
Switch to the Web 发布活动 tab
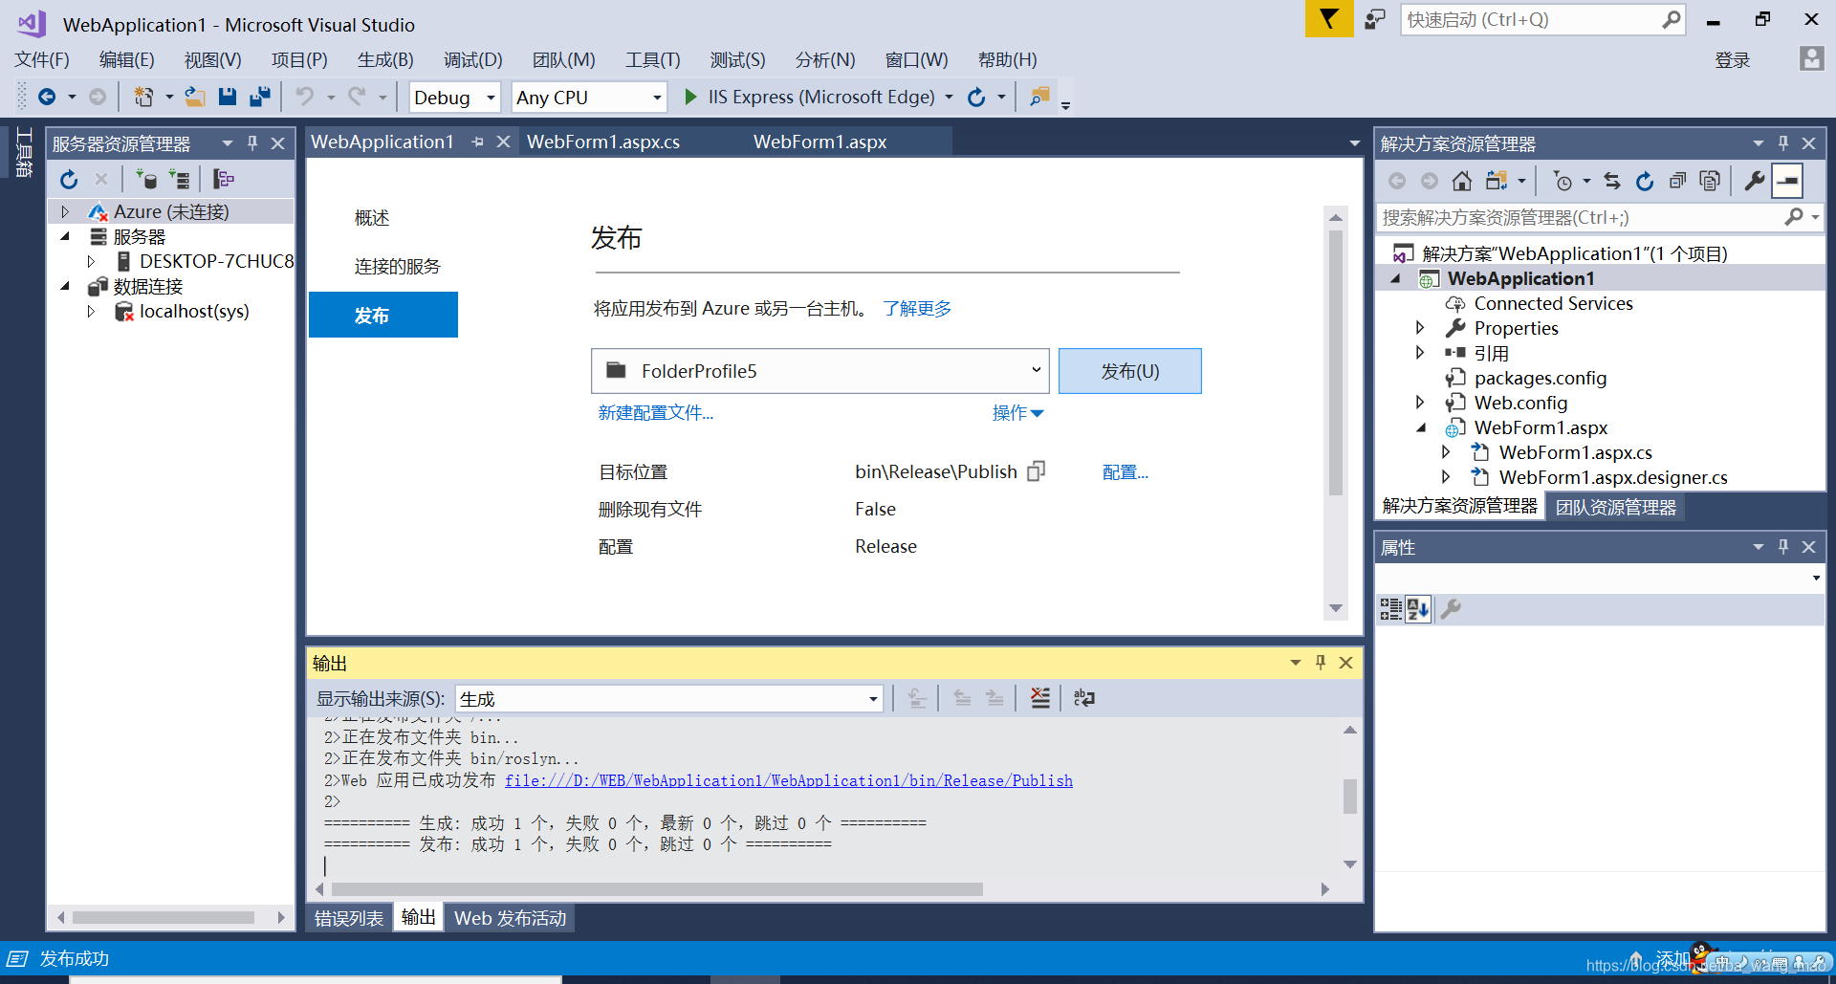[511, 918]
